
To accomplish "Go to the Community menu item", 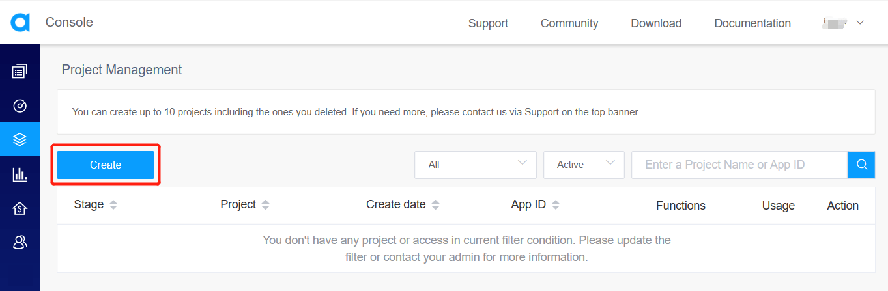I will pos(569,23).
